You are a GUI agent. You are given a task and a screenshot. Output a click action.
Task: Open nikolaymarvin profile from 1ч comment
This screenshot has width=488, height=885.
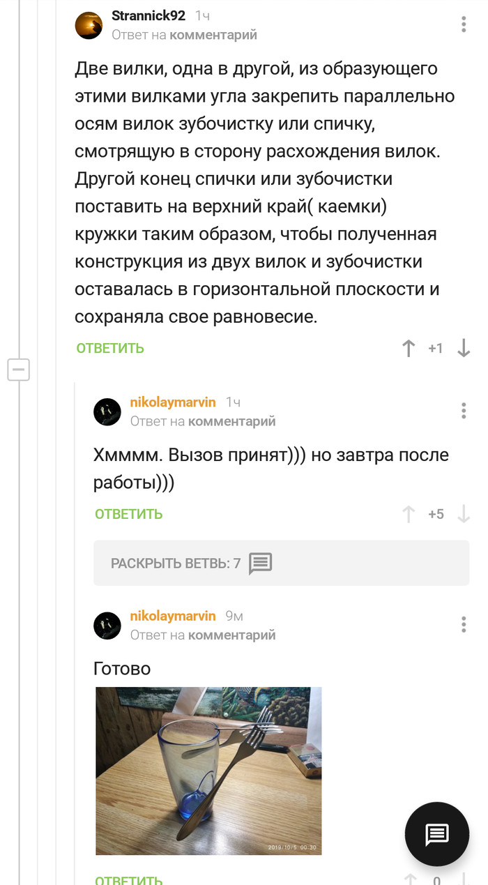(x=173, y=402)
